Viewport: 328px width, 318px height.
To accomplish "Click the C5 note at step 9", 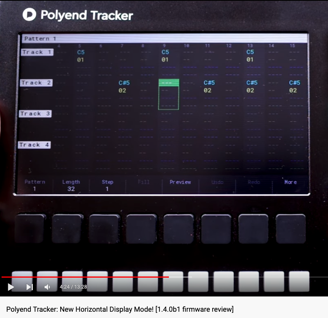I will [165, 52].
